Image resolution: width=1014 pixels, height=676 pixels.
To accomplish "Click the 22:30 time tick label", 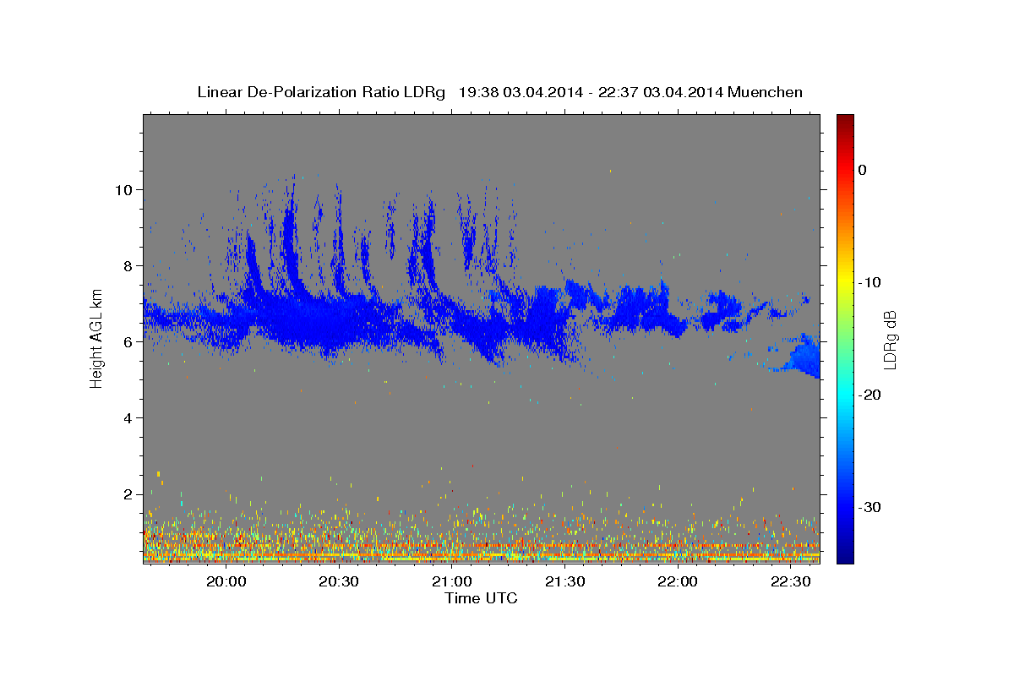I will pyautogui.click(x=790, y=581).
